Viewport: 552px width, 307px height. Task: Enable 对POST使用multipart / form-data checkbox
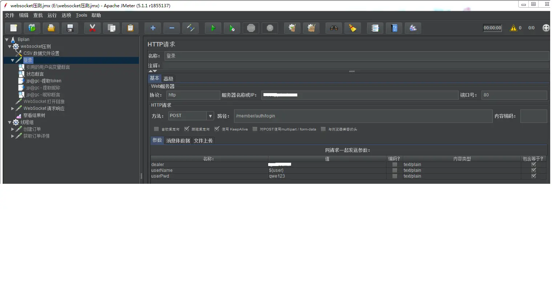255,129
